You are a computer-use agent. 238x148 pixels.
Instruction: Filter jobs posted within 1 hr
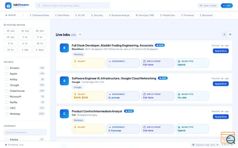pos(25,37)
